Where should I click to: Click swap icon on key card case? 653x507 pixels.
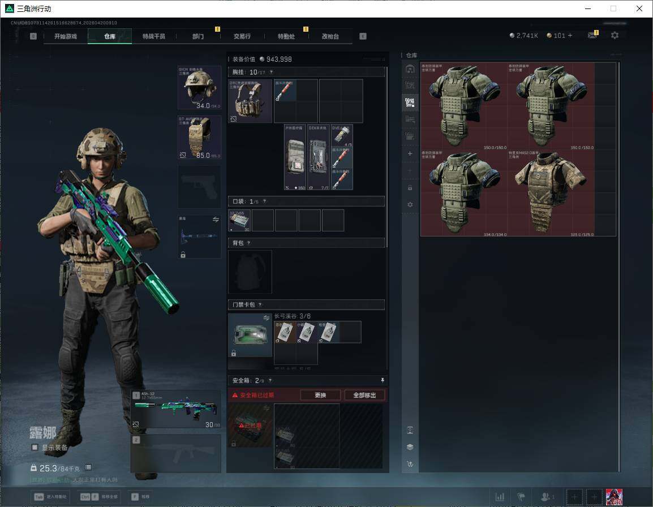(266, 318)
